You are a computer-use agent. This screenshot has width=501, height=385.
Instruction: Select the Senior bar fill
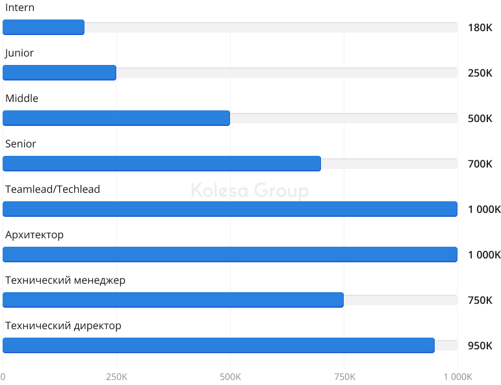tap(162, 164)
